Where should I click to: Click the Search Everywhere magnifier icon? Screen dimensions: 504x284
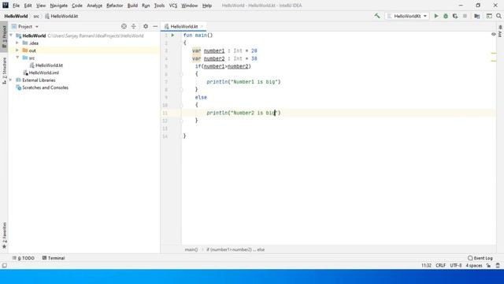(498, 16)
